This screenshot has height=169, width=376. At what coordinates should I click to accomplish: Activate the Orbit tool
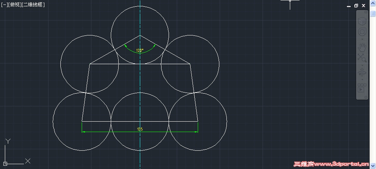click(x=362, y=72)
